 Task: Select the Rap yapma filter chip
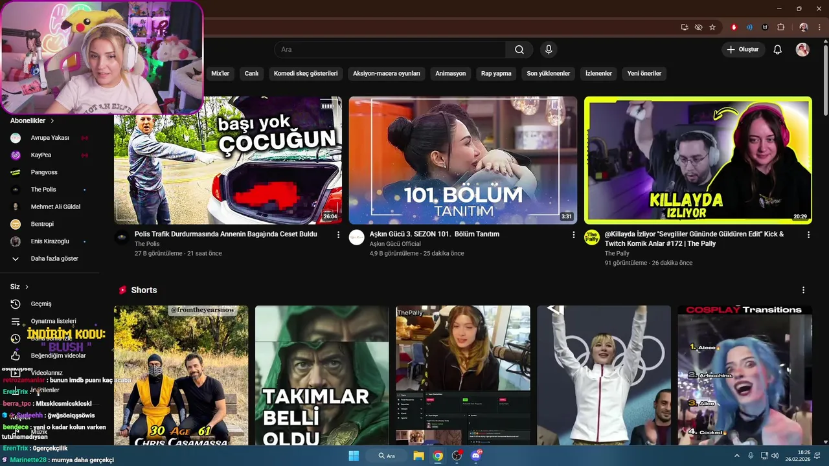point(496,74)
